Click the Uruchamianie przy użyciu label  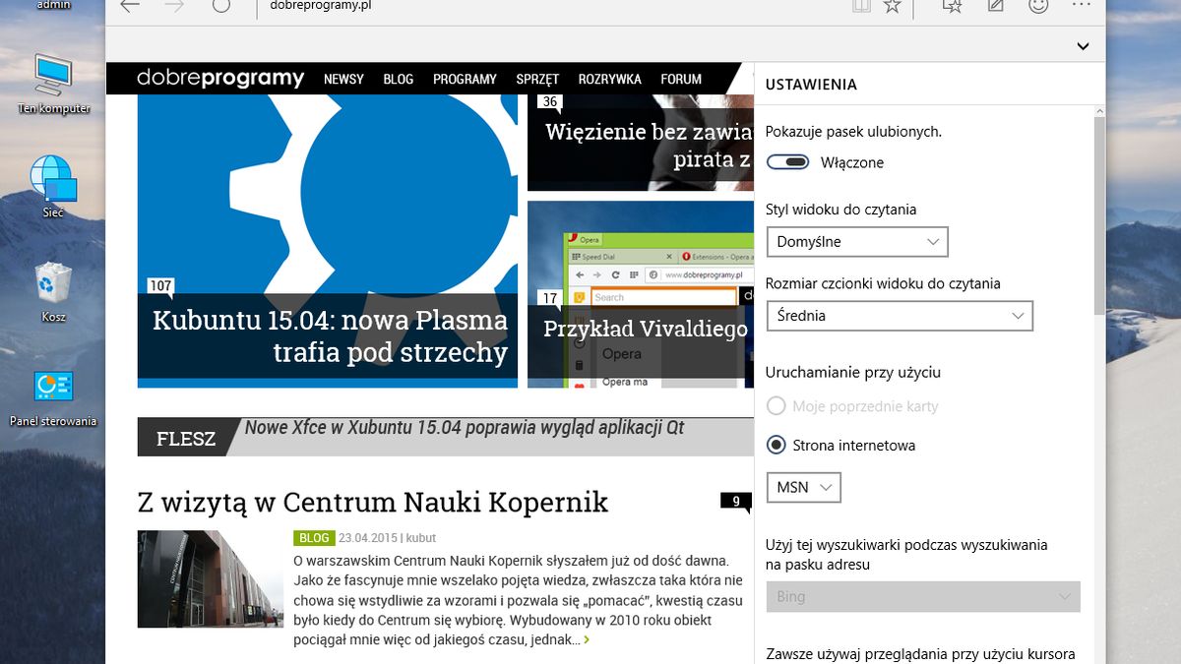(853, 373)
